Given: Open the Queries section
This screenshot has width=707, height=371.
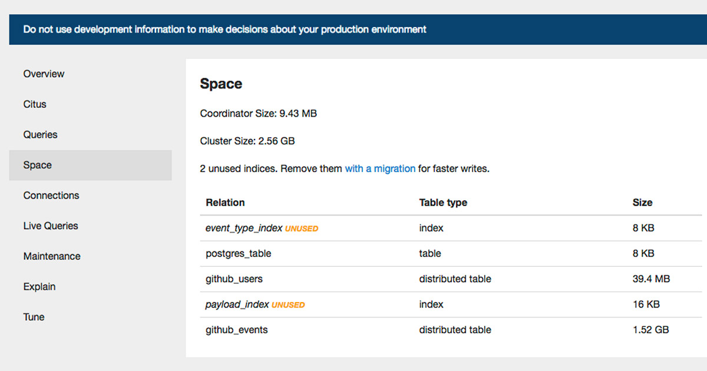Looking at the screenshot, I should coord(40,134).
